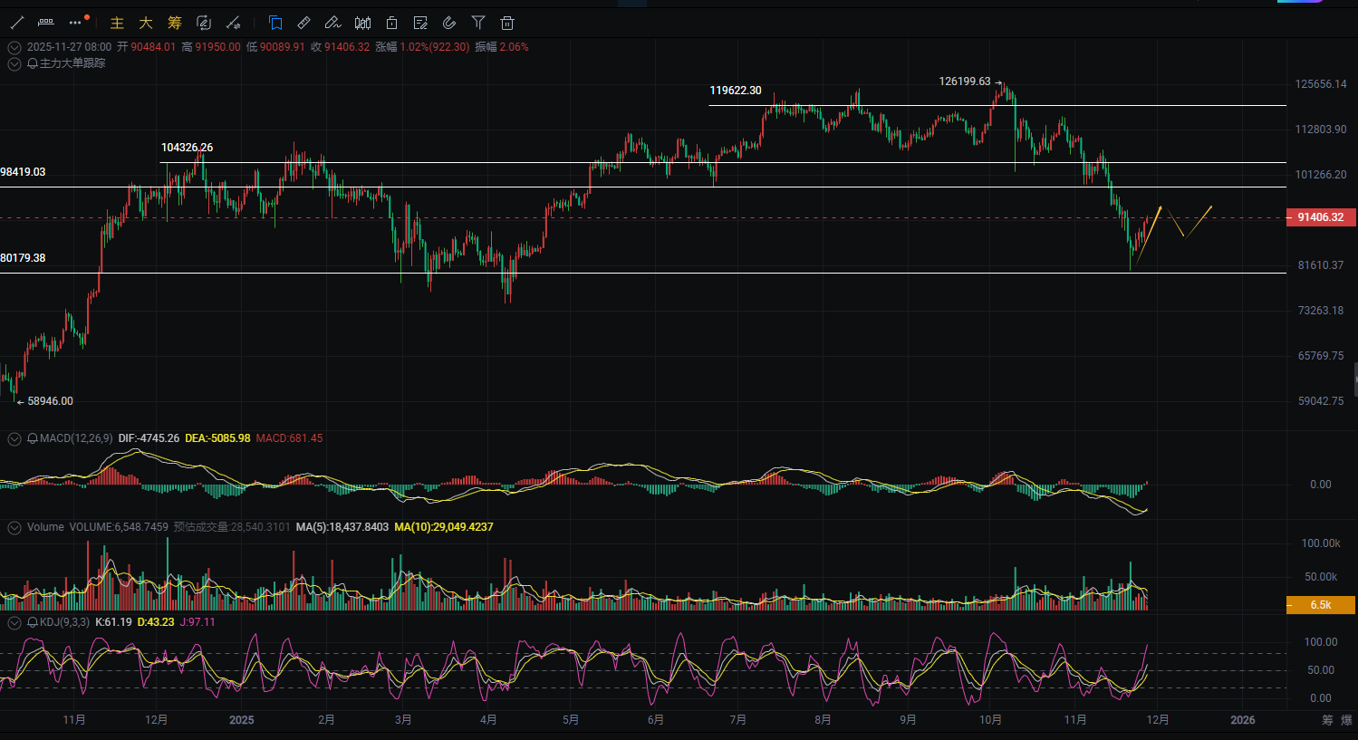Toggle the magnet snap tool
The width and height of the screenshot is (1358, 740).
click(449, 23)
